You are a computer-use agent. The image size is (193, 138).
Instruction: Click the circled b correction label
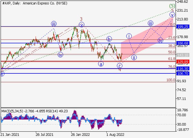click(x=109, y=39)
